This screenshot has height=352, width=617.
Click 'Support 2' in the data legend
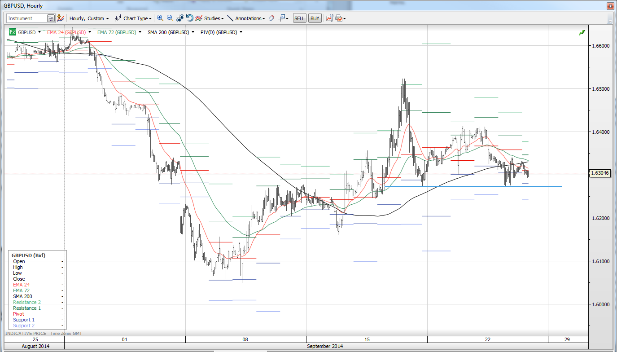click(x=24, y=326)
